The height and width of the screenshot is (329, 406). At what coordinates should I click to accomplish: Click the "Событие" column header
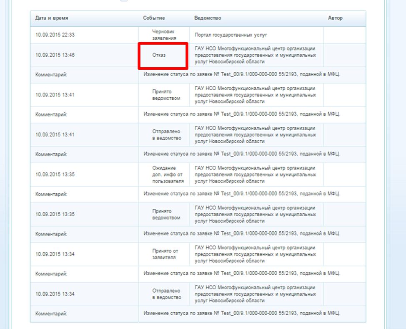(154, 18)
